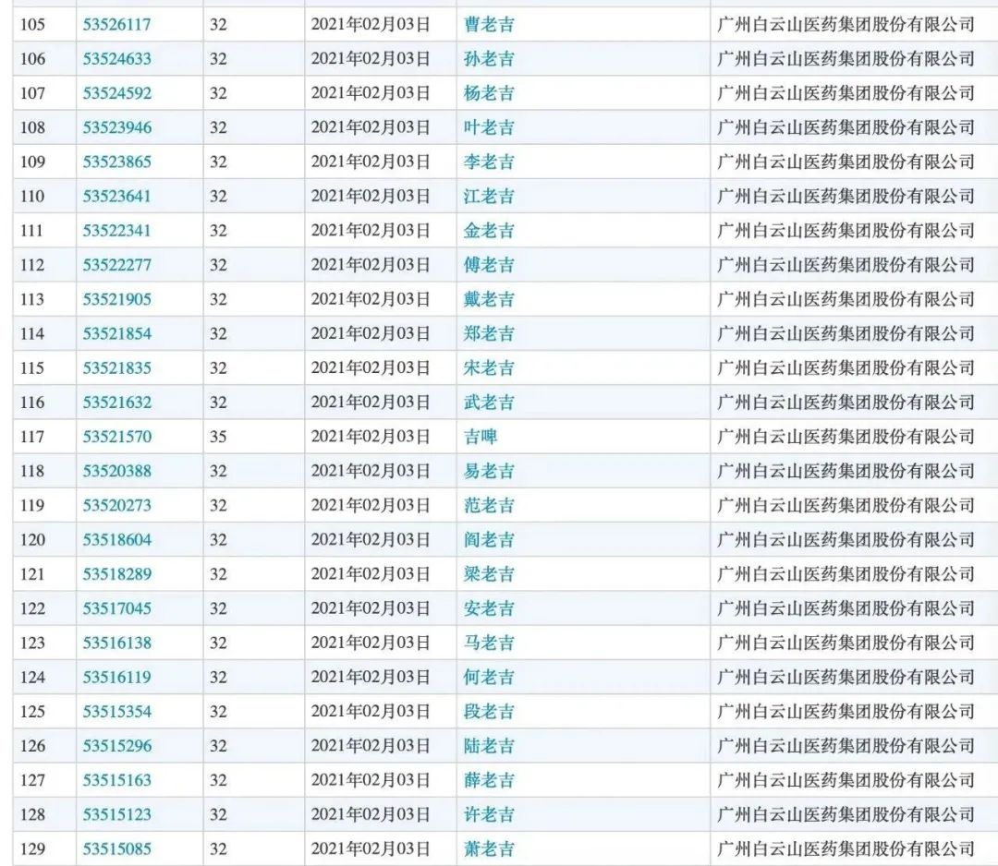Open application number 53522277
998x866 pixels.
click(x=117, y=265)
